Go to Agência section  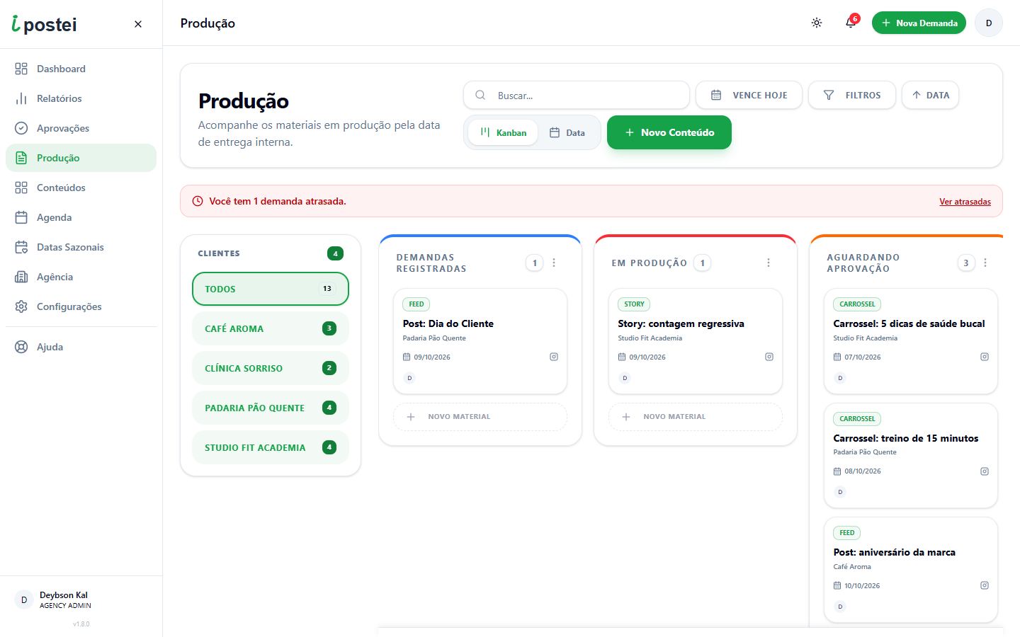[x=81, y=277]
